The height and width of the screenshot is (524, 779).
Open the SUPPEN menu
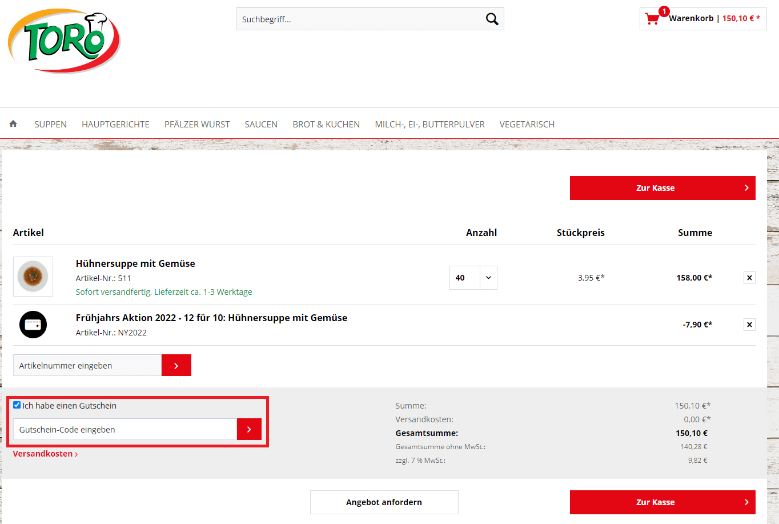pyautogui.click(x=50, y=124)
